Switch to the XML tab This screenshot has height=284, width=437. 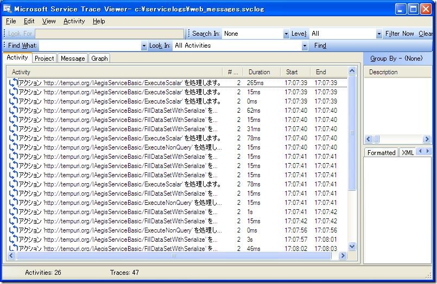tap(408, 152)
